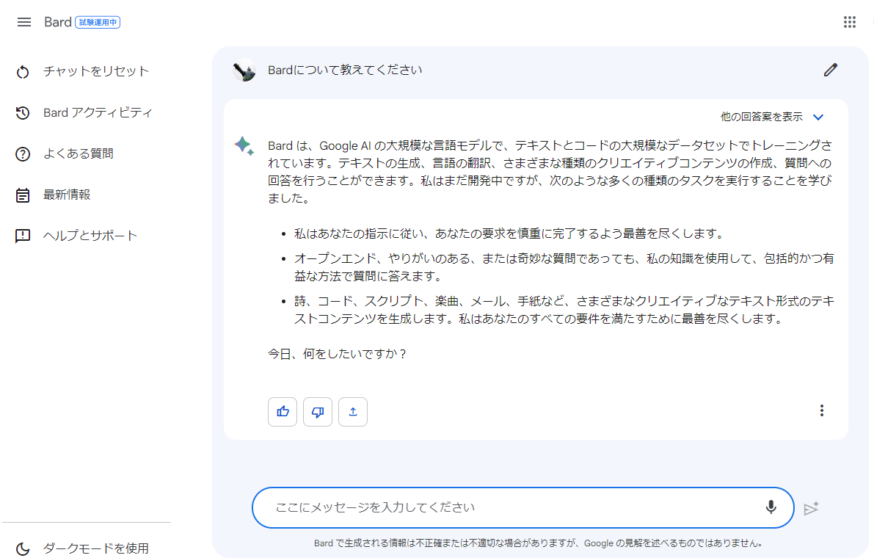
Task: Click the user prompt Bardについて教えてください
Action: pos(345,70)
